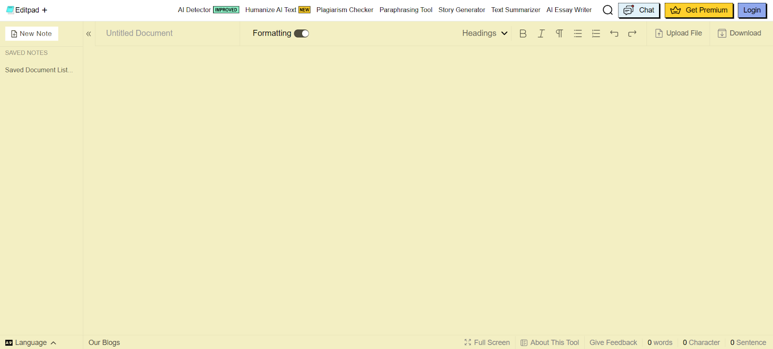
Task: Click the Editpad logo
Action: tap(23, 10)
